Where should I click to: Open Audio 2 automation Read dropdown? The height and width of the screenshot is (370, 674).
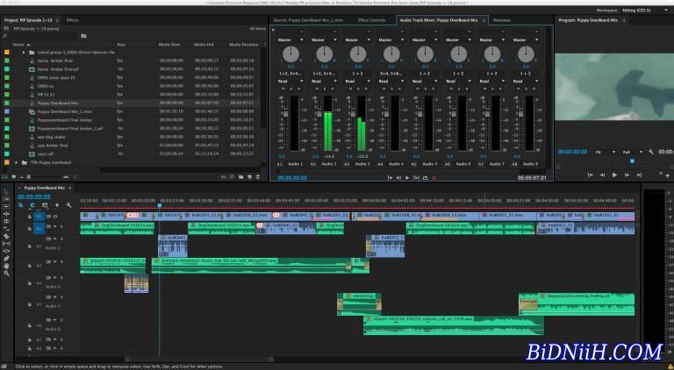pyautogui.click(x=324, y=82)
